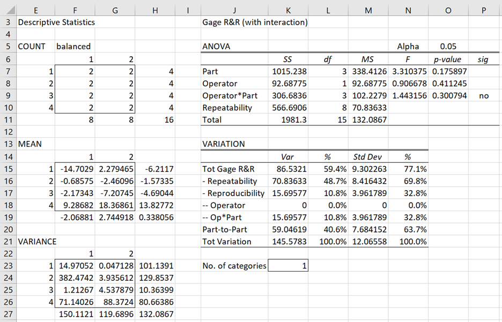Select Tot Gage R&R variance 86.5321
Screen dimensions: 502x322
288,169
